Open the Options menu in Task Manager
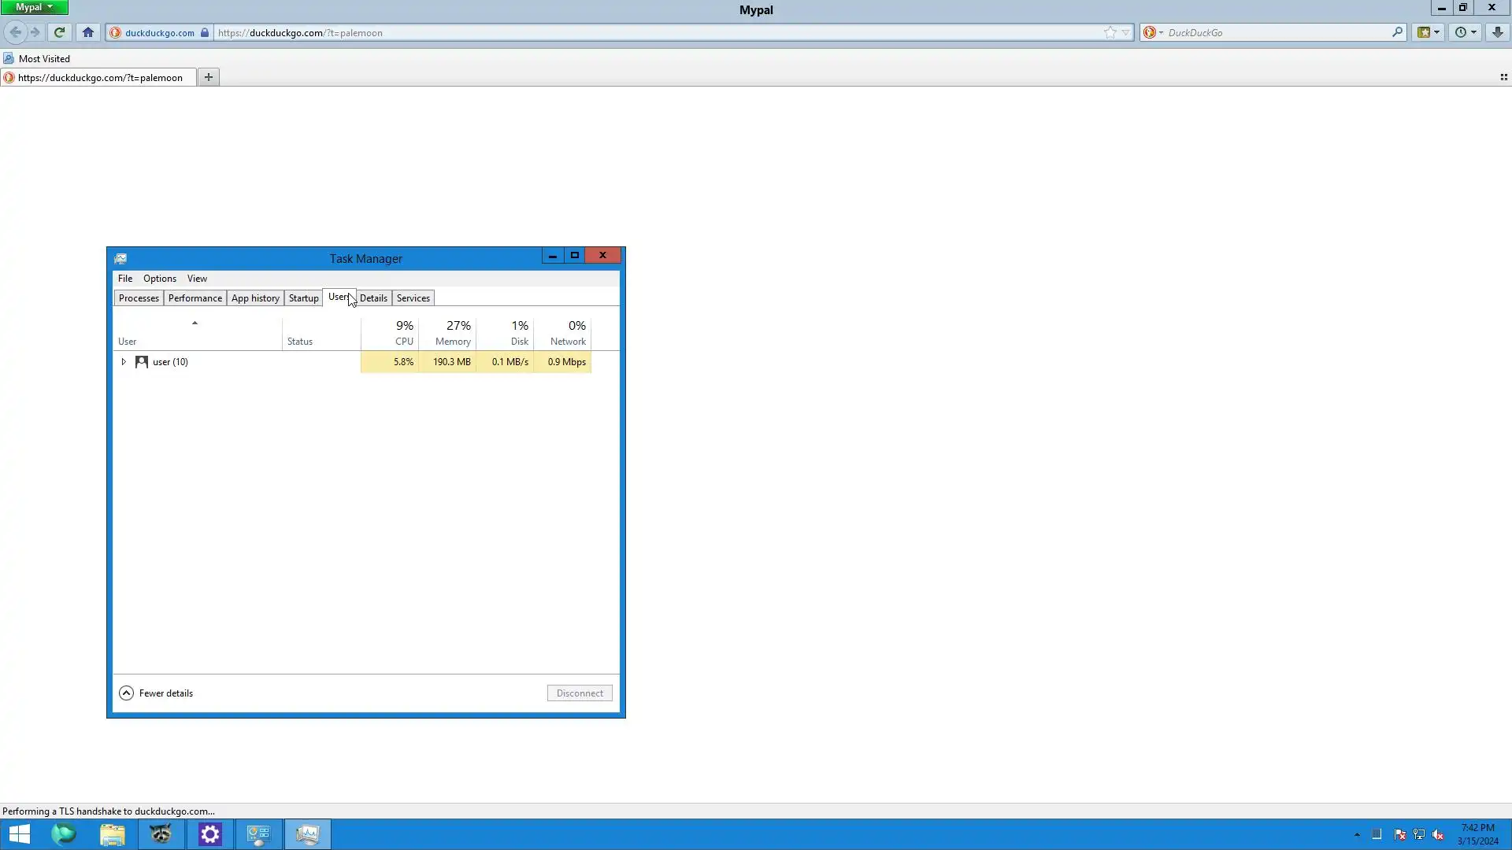This screenshot has height=850, width=1512. (159, 279)
